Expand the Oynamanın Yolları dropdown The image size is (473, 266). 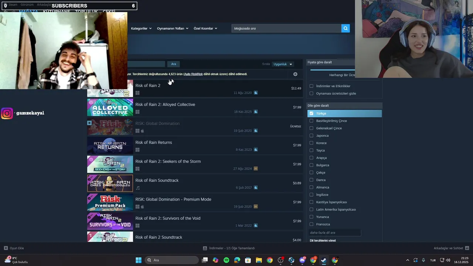[x=173, y=28]
